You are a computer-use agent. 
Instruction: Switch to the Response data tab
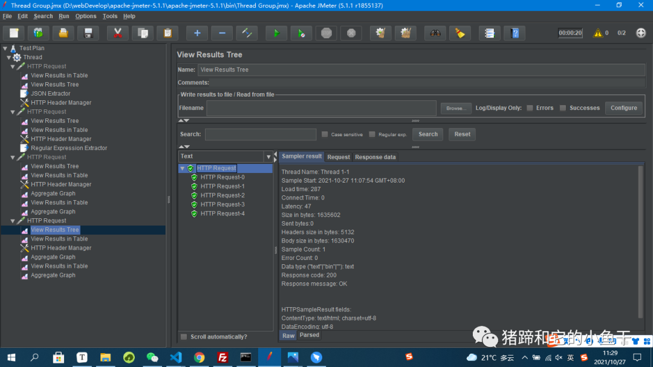pyautogui.click(x=375, y=157)
